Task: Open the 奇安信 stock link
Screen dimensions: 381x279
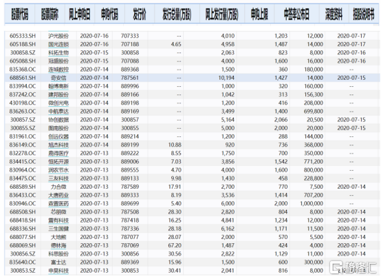Action: [58, 78]
